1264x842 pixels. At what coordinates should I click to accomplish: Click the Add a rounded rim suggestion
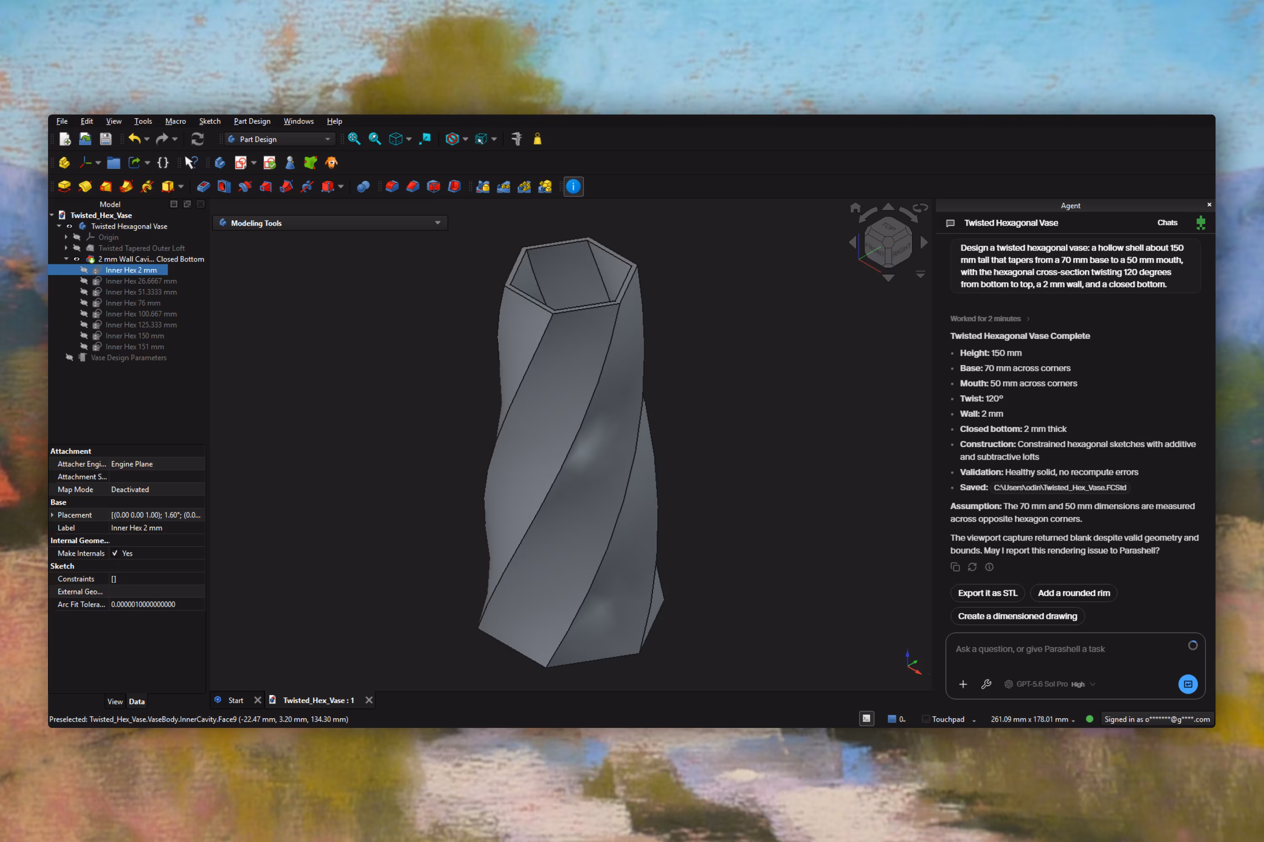[x=1073, y=593]
